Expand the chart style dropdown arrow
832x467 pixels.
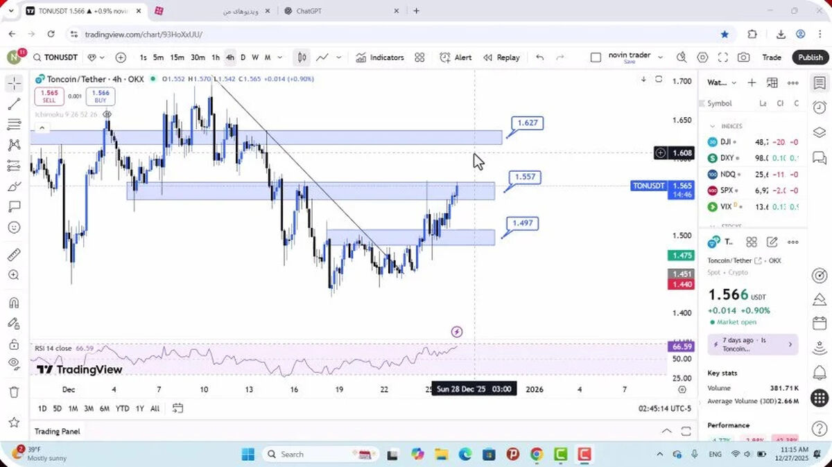[340, 58]
